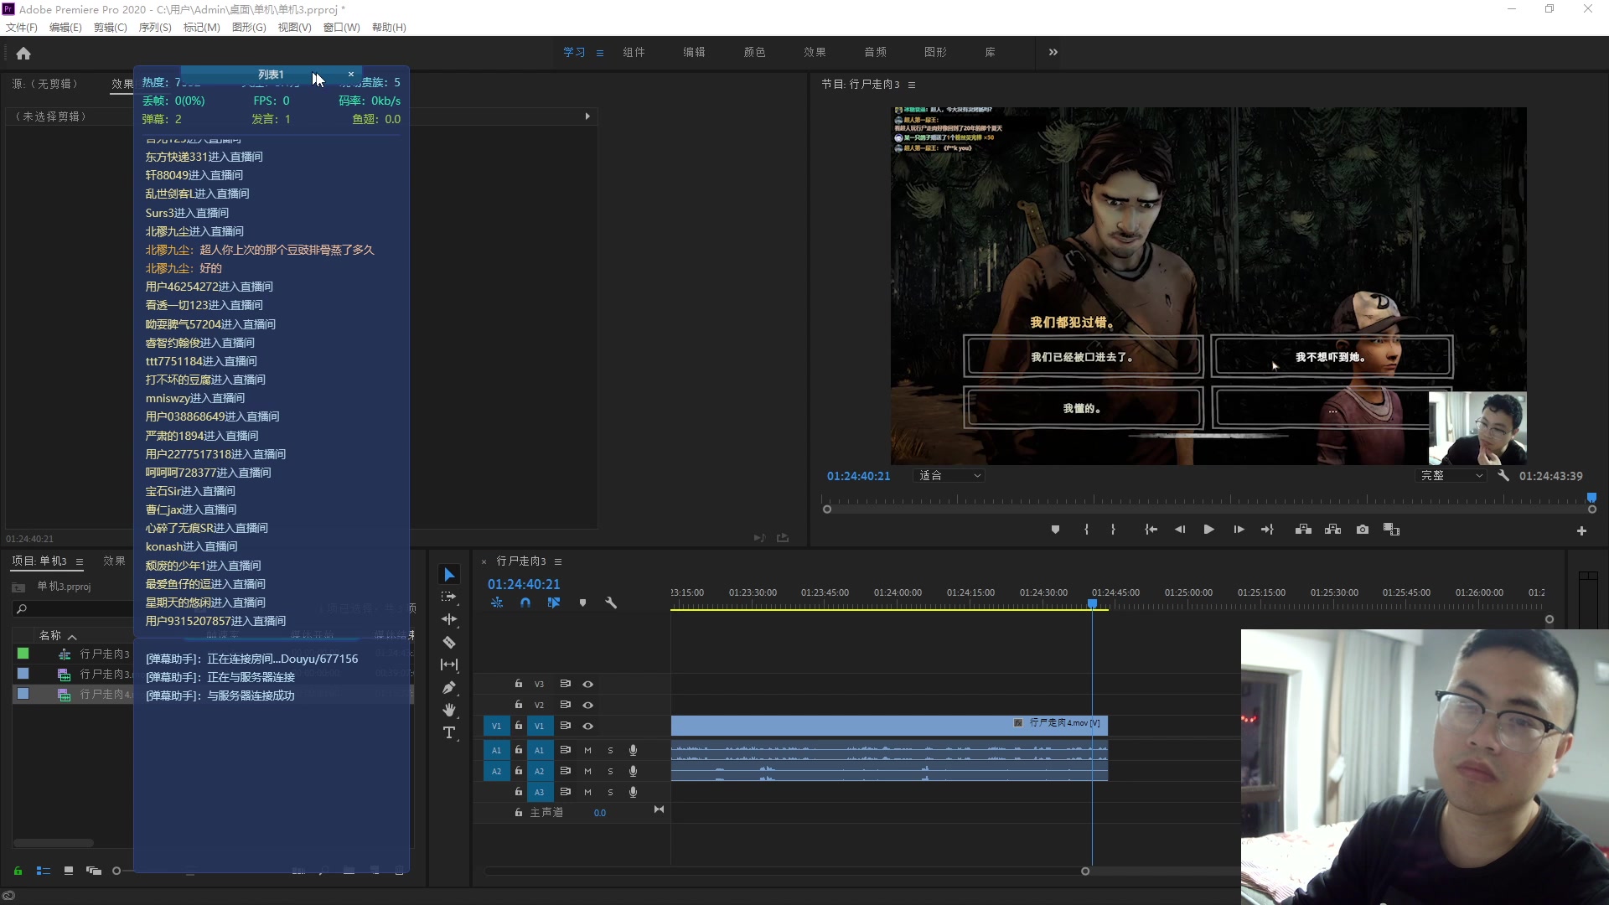Click Mark In button
The height and width of the screenshot is (905, 1609).
[1086, 530]
